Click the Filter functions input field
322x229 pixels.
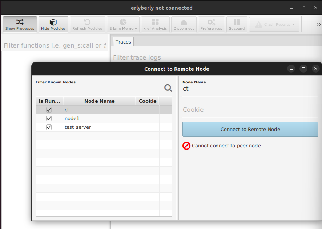[x=55, y=45]
